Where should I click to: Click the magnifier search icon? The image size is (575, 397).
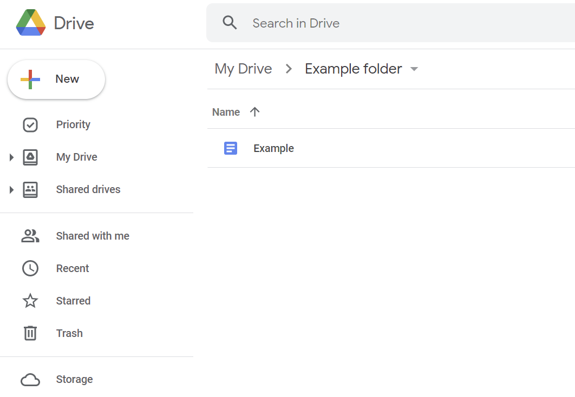point(230,23)
